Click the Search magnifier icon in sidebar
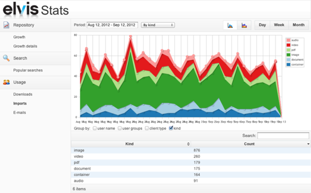Viewport: 311px width, 193px height. pos(6,58)
